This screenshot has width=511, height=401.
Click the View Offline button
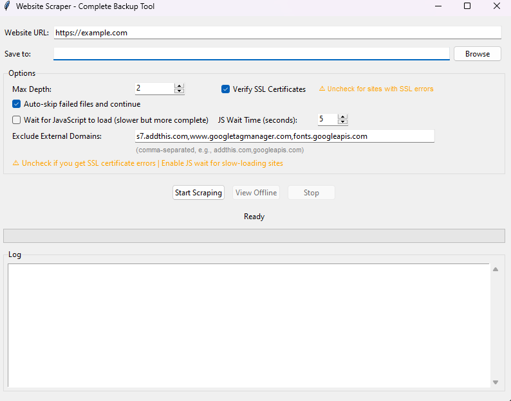[256, 193]
